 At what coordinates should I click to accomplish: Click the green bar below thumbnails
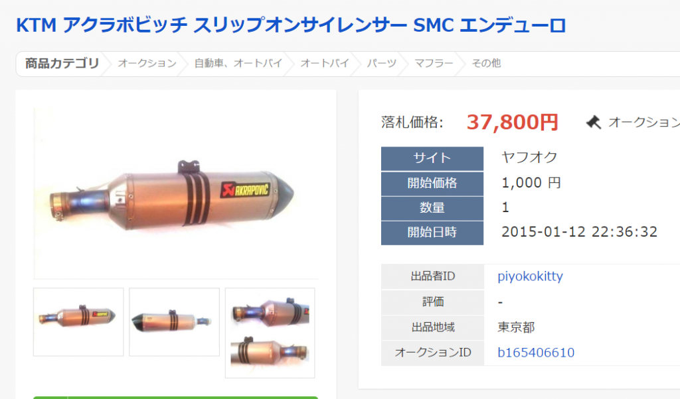(x=175, y=397)
